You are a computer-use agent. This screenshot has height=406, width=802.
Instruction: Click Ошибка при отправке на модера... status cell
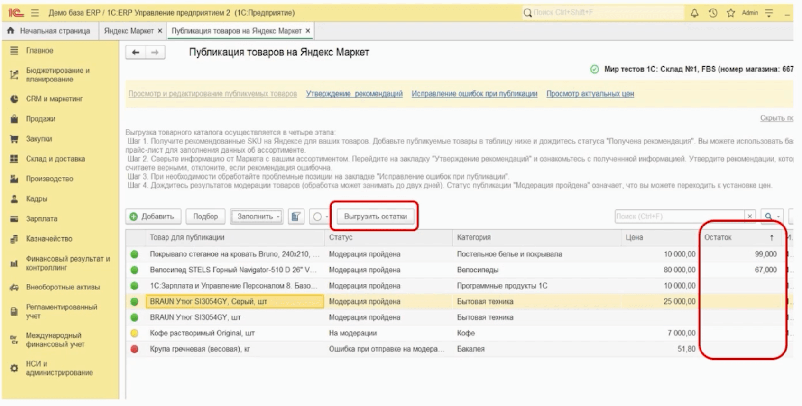tap(387, 349)
